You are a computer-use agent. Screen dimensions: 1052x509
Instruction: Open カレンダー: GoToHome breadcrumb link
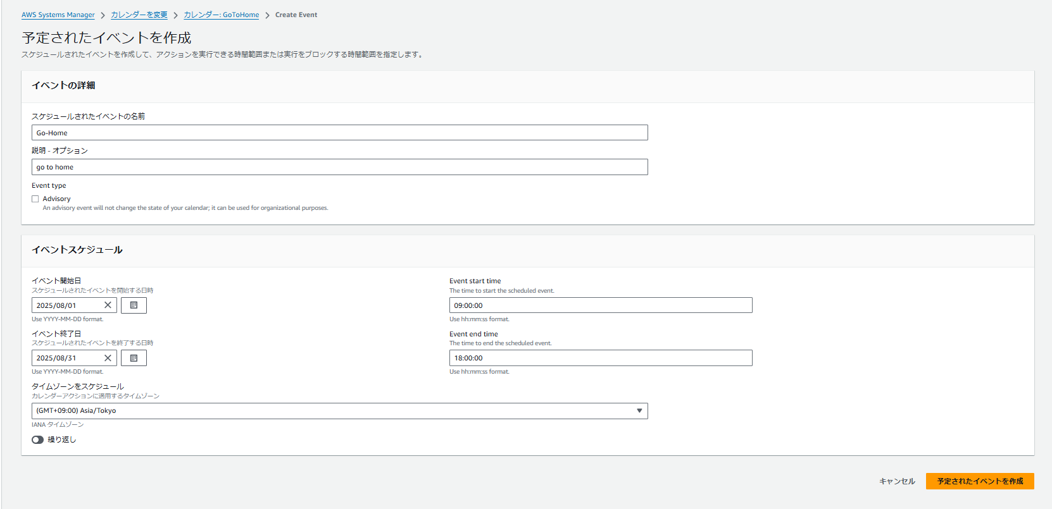tap(222, 15)
